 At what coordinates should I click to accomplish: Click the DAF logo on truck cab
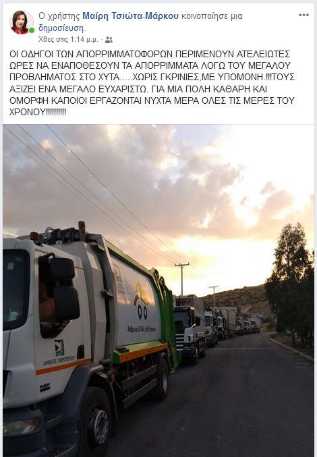click(45, 388)
